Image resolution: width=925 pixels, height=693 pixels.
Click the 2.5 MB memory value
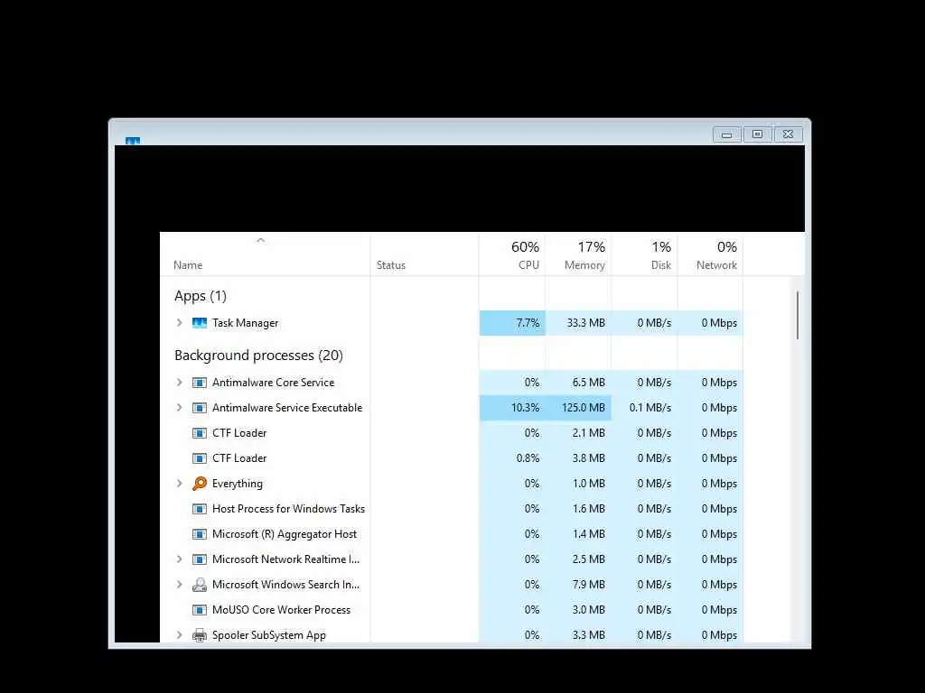point(589,559)
